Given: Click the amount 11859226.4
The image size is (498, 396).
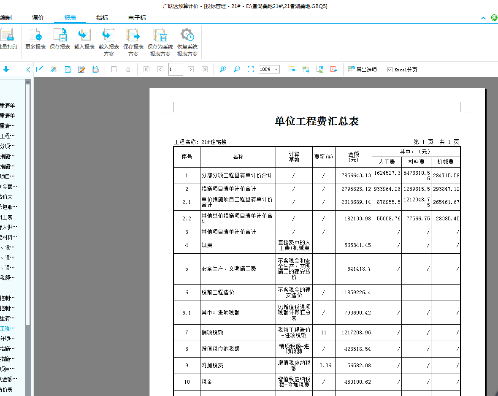Looking at the screenshot, I should (356, 293).
